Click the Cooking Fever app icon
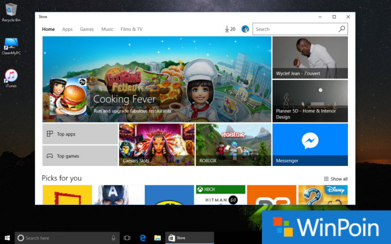391x244 pixels. [x=68, y=97]
